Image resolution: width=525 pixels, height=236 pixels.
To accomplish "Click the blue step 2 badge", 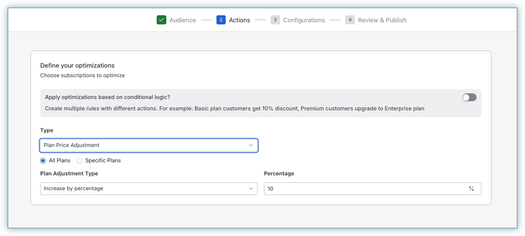I will (x=221, y=20).
